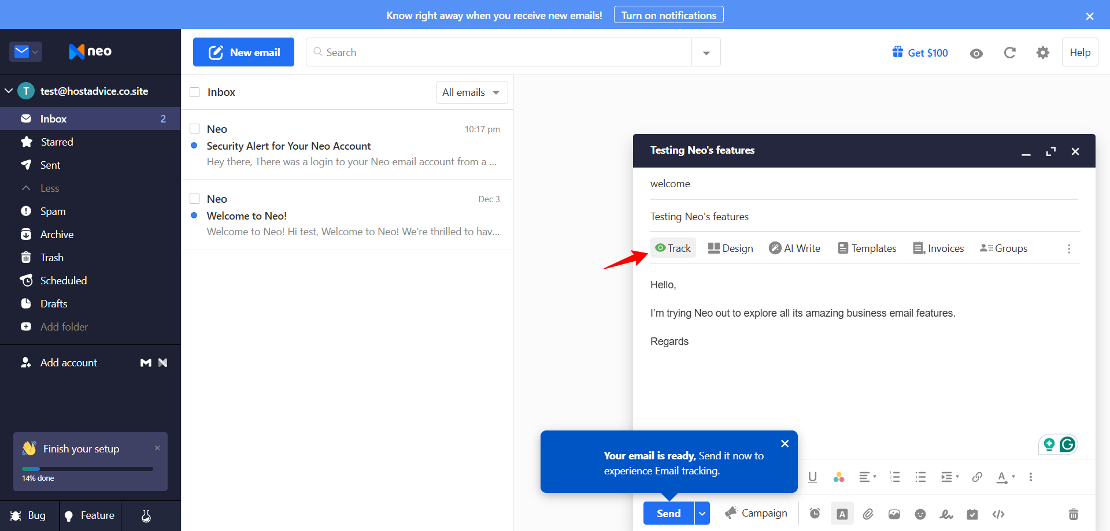Select the Security Alert email checkbox
Image resolution: width=1110 pixels, height=531 pixels.
coord(195,129)
